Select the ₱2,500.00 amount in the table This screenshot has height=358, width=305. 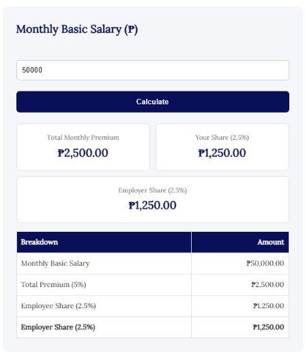point(267,284)
